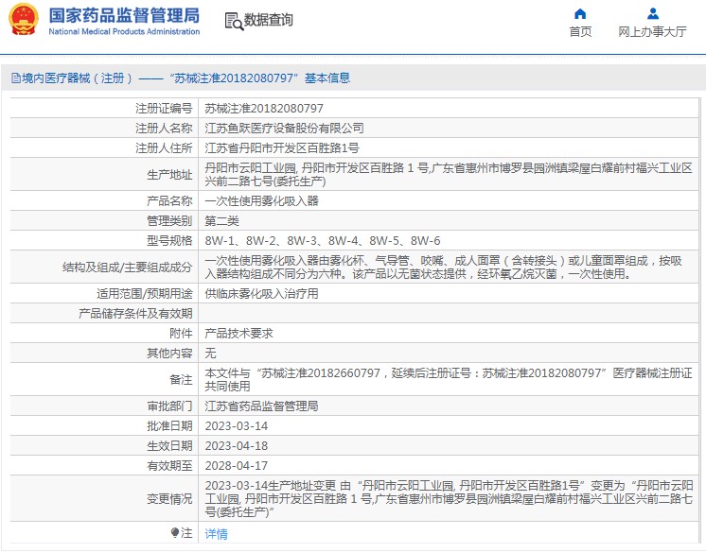Click the 数据查询 label

pos(269,20)
